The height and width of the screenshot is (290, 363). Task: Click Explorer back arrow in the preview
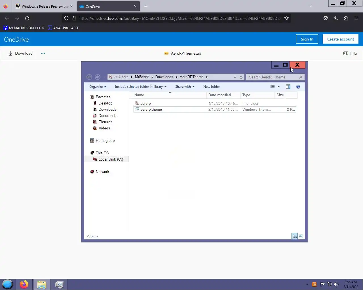click(89, 77)
